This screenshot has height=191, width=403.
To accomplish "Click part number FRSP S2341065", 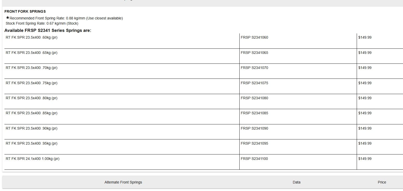I will coord(254,53).
